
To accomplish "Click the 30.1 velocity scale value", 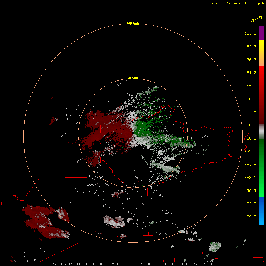I will 252,99.
